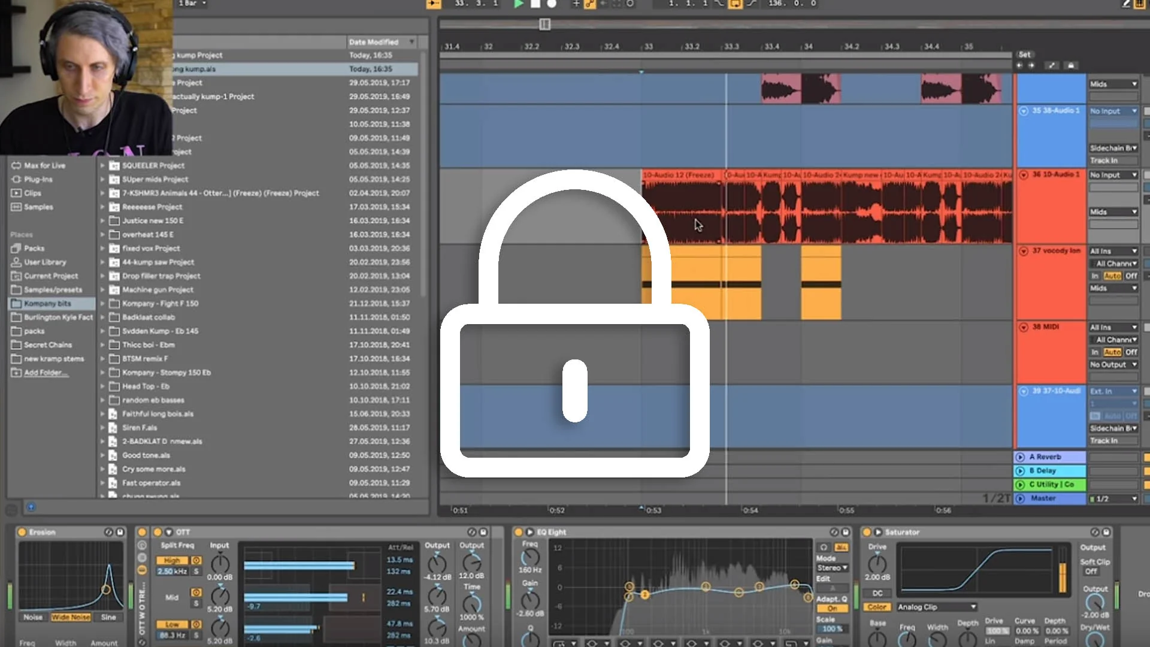This screenshot has height=647, width=1150.
Task: Fold the 39 37-10-Audi track
Action: click(x=1024, y=391)
